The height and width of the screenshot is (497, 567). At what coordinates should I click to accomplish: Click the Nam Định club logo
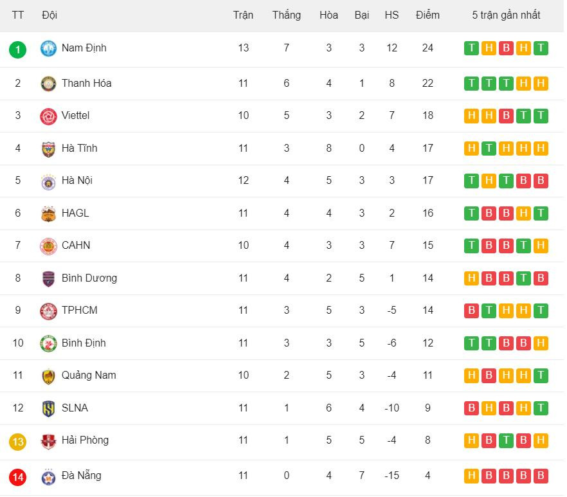pyautogui.click(x=49, y=48)
